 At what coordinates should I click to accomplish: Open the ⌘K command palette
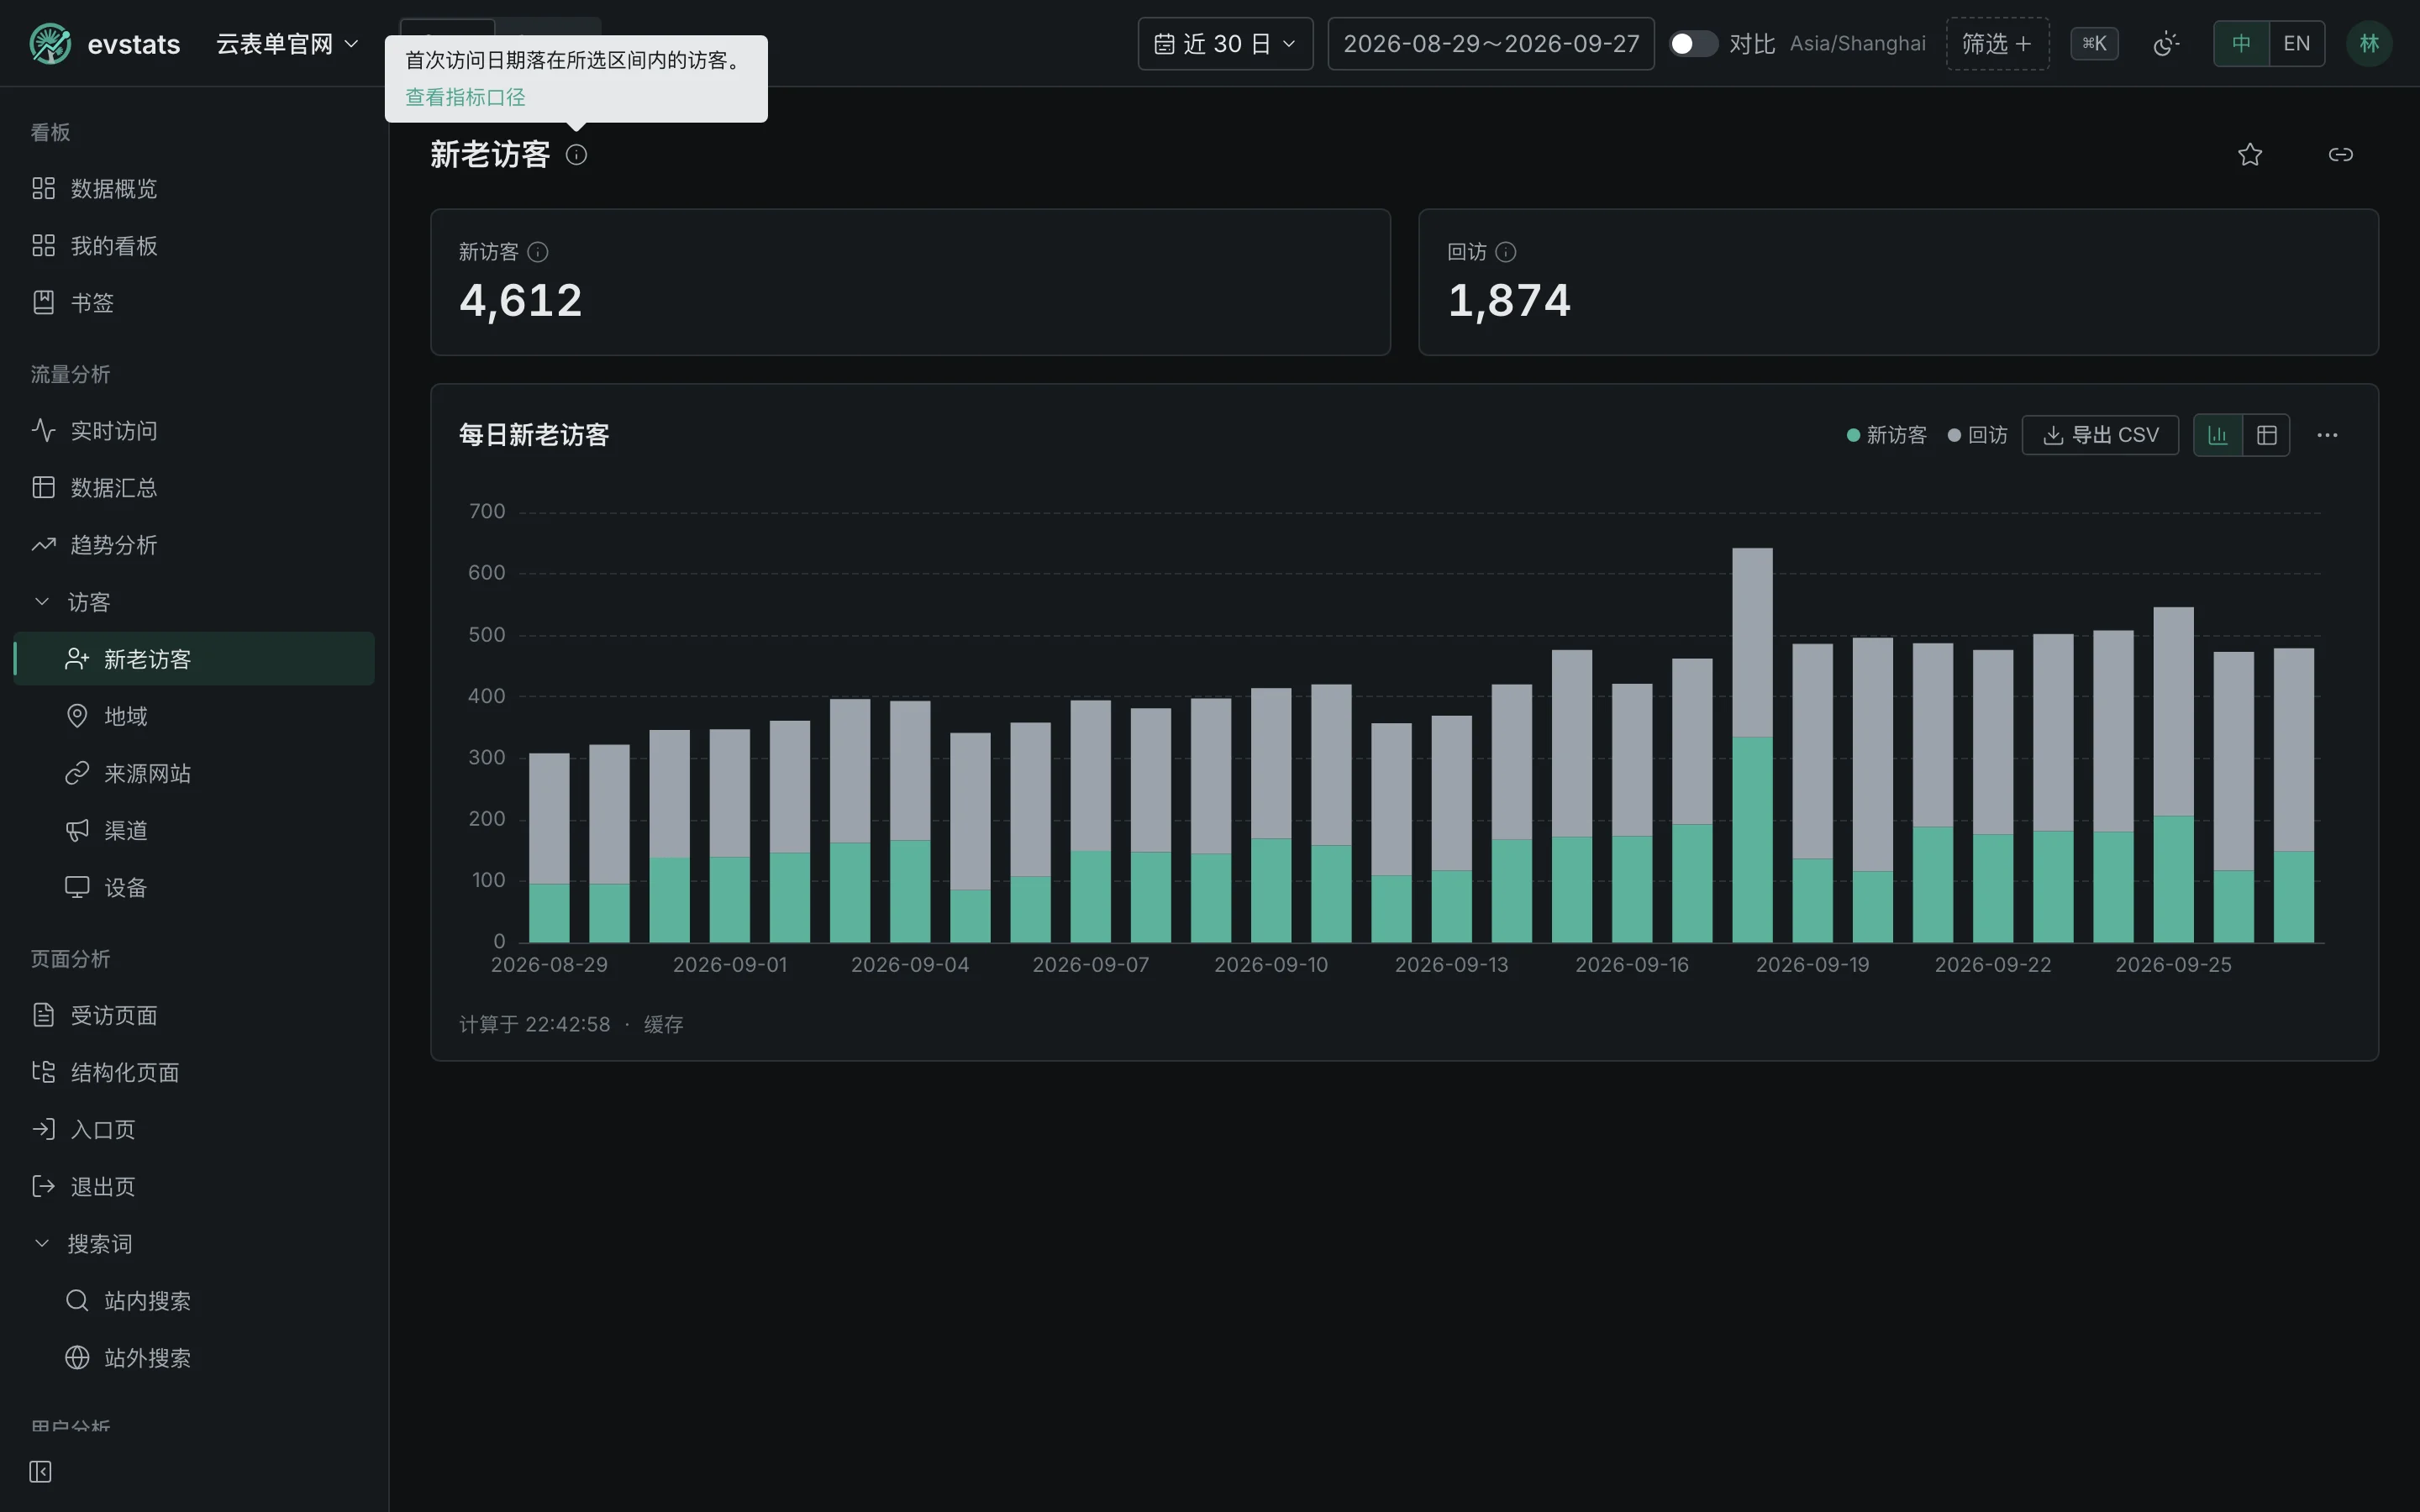pyautogui.click(x=2094, y=44)
